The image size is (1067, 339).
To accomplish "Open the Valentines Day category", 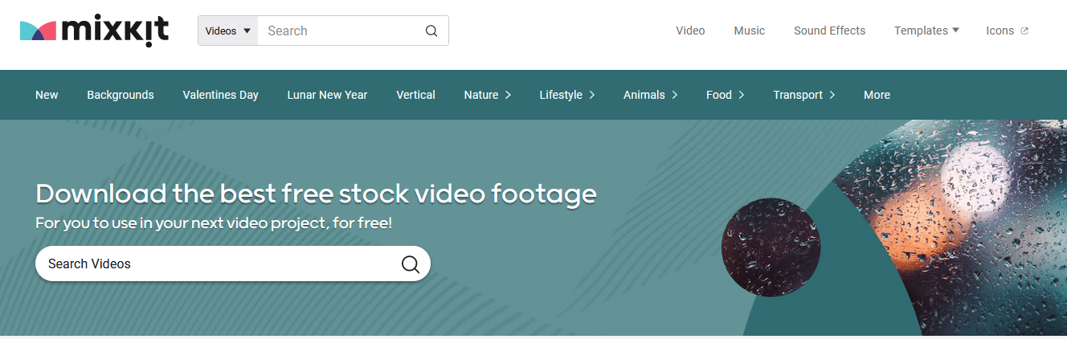I will pyautogui.click(x=220, y=95).
